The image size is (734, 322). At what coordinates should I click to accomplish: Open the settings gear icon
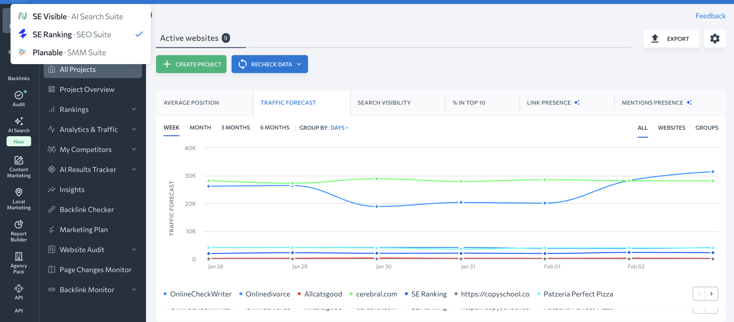715,39
